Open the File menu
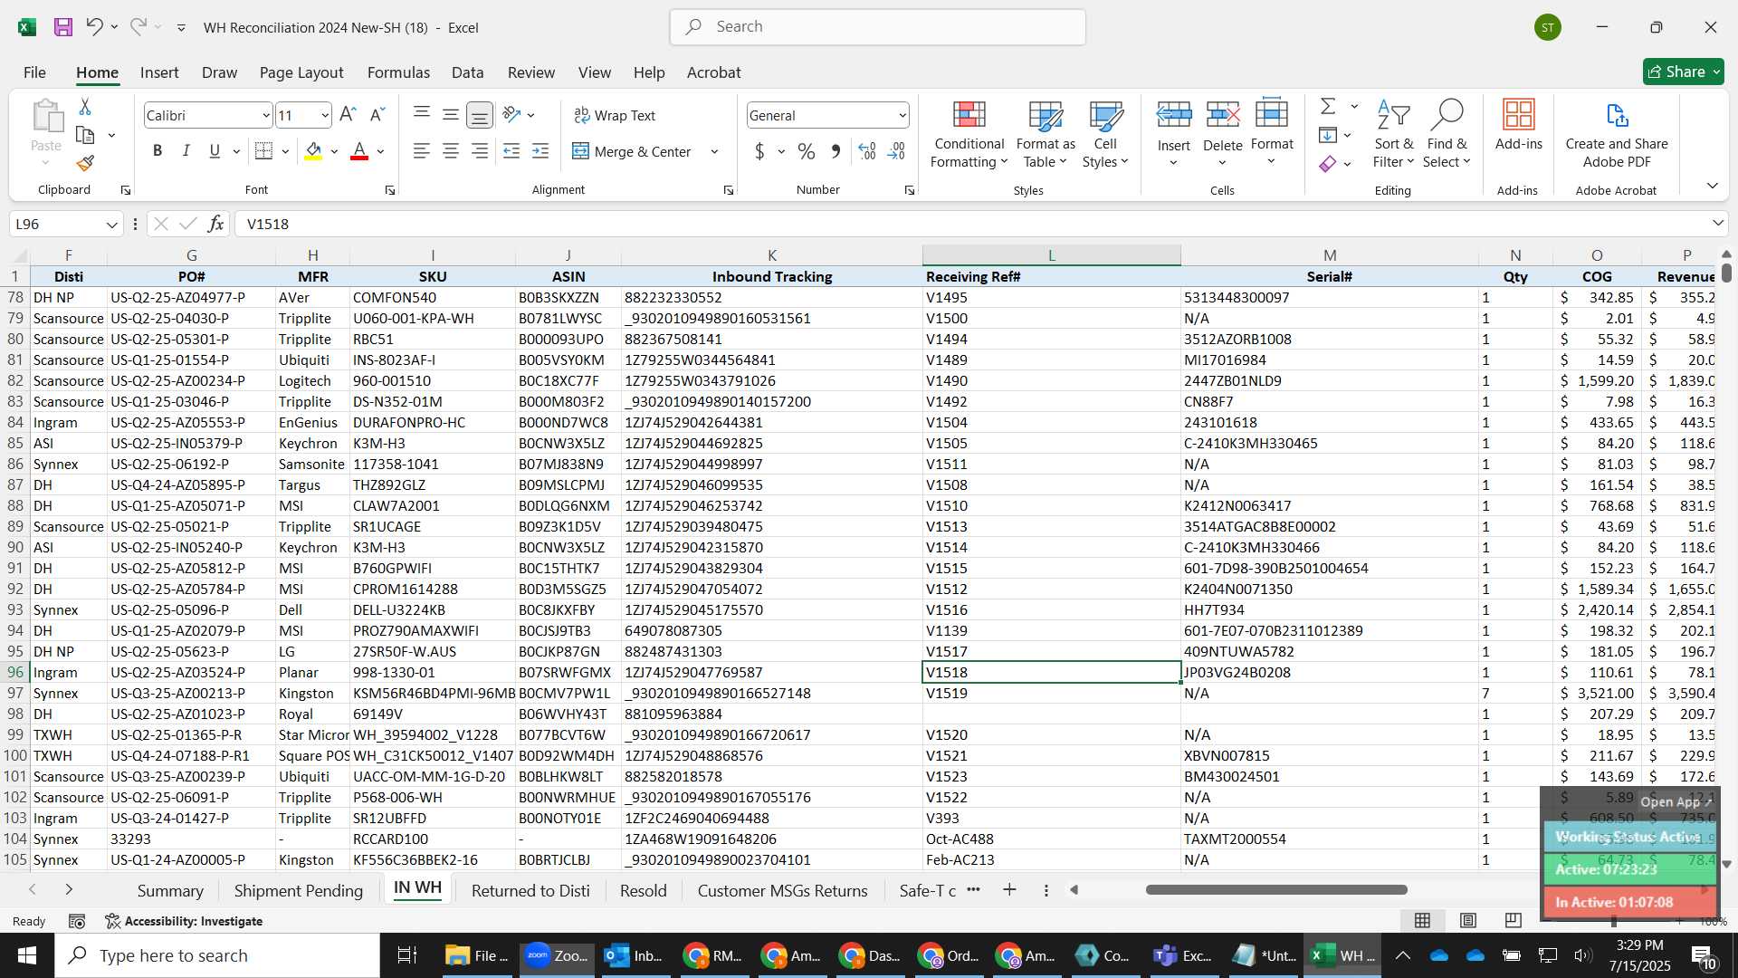 34,72
